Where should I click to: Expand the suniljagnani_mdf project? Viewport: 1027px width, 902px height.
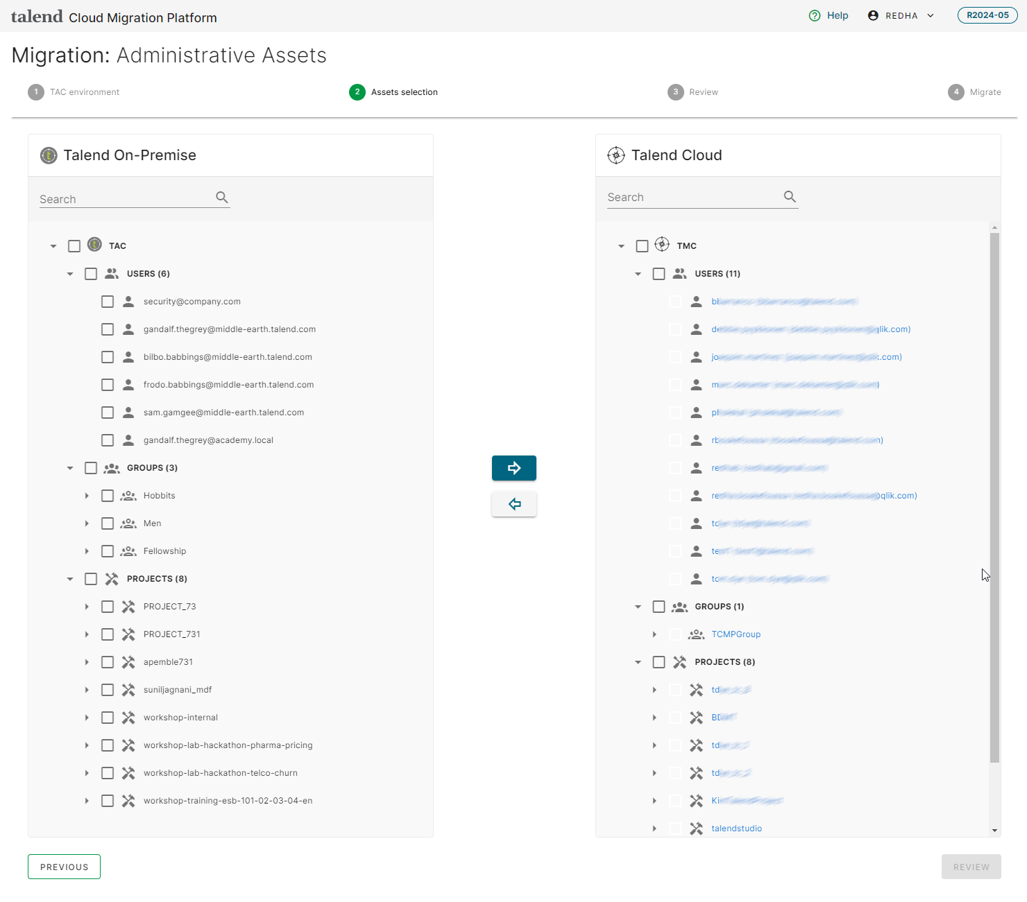point(87,690)
